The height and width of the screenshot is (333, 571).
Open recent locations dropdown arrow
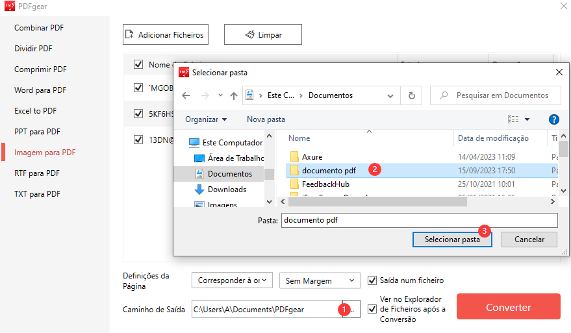point(220,95)
